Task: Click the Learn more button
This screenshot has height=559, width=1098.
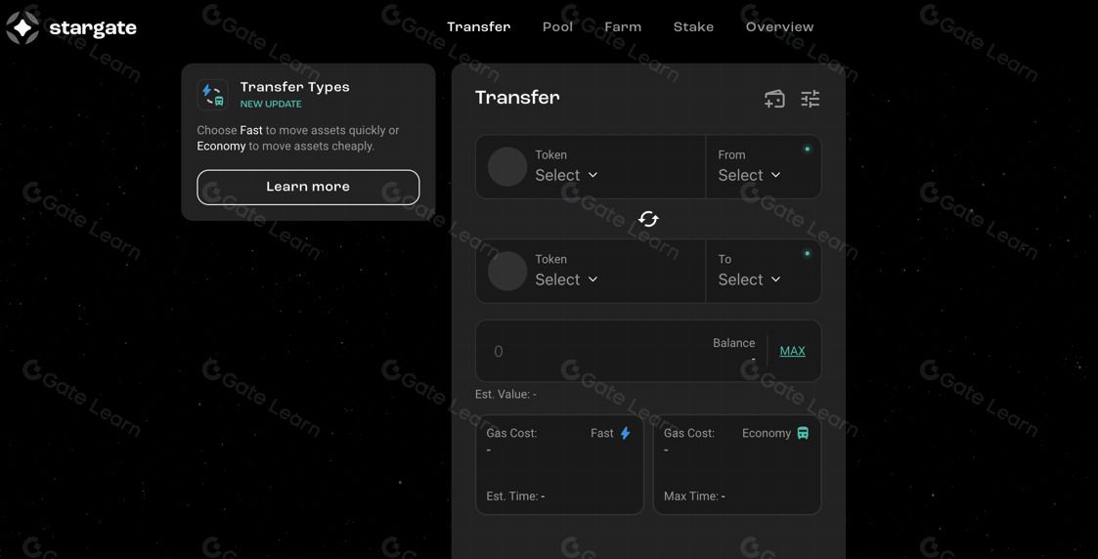Action: 308,188
